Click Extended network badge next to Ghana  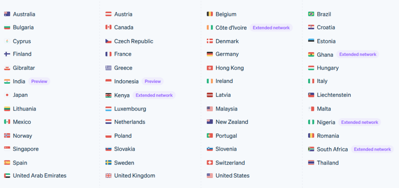tap(357, 54)
